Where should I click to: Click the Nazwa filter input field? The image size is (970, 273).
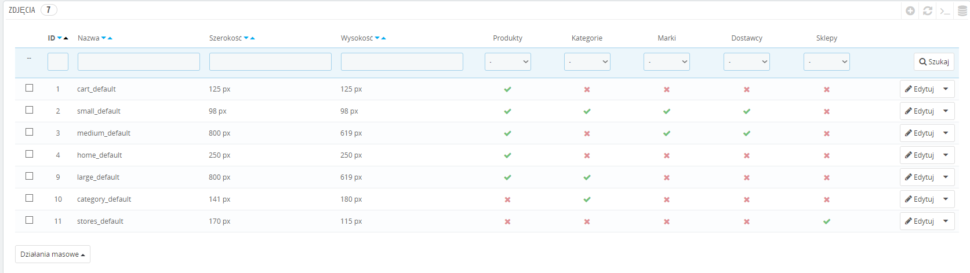click(x=139, y=61)
